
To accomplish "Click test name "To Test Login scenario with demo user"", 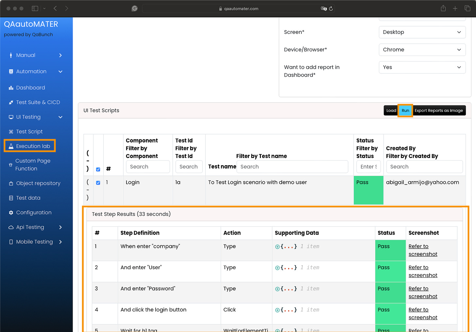I will tap(257, 183).
